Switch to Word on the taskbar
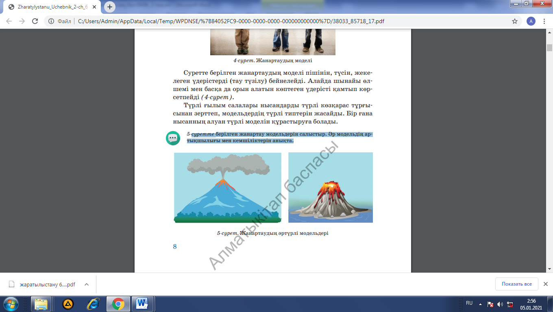This screenshot has height=312, width=553. [x=142, y=304]
